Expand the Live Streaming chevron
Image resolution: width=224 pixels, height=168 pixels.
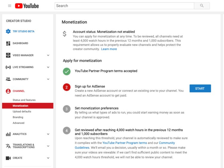click(x=48, y=67)
